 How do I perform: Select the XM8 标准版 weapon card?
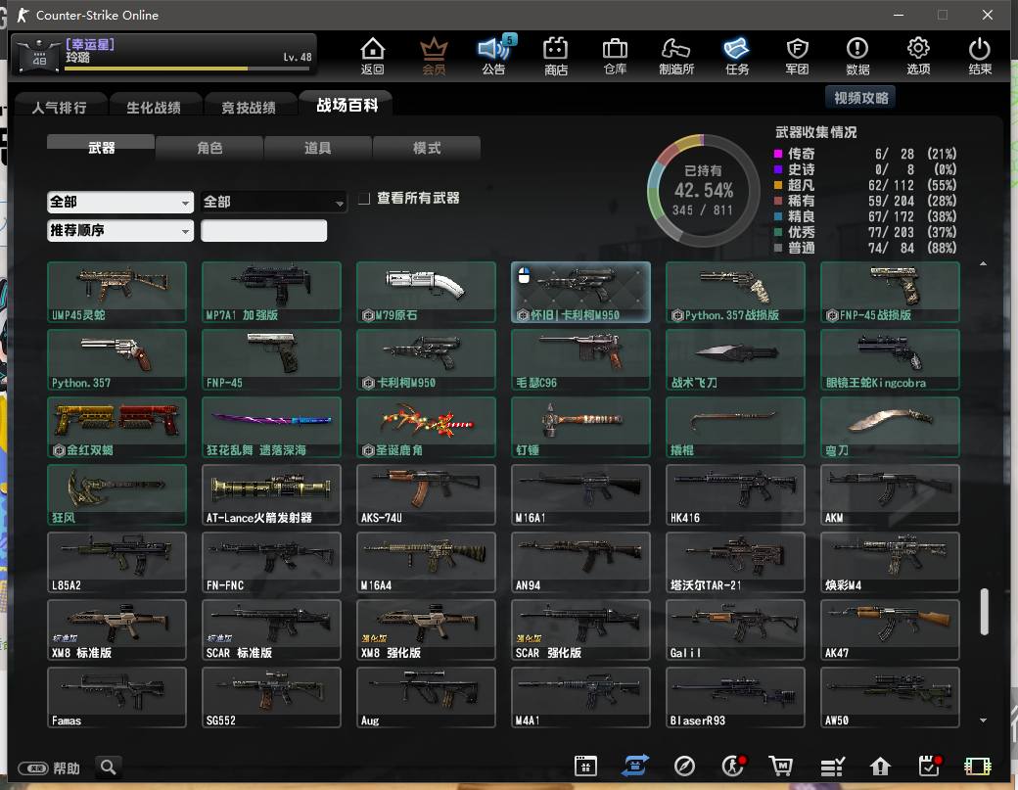click(x=116, y=629)
